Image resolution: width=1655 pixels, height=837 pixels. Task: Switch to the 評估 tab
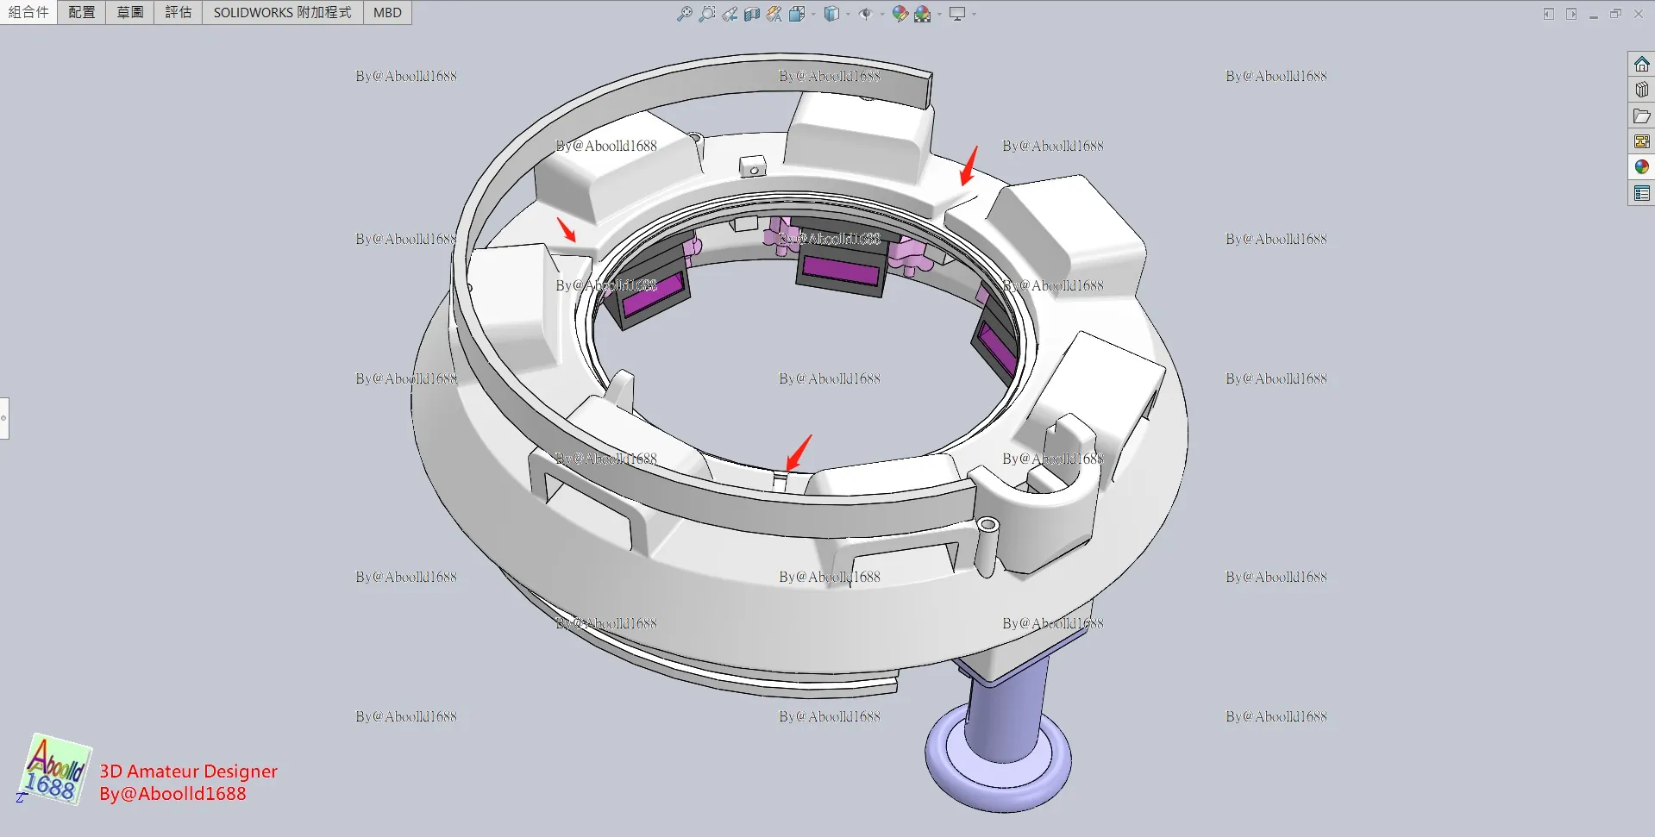tap(179, 12)
